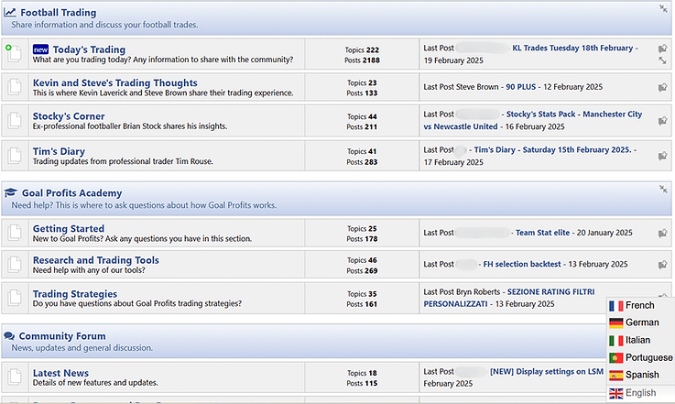Select French from the language list
675x404 pixels.
(x=639, y=306)
